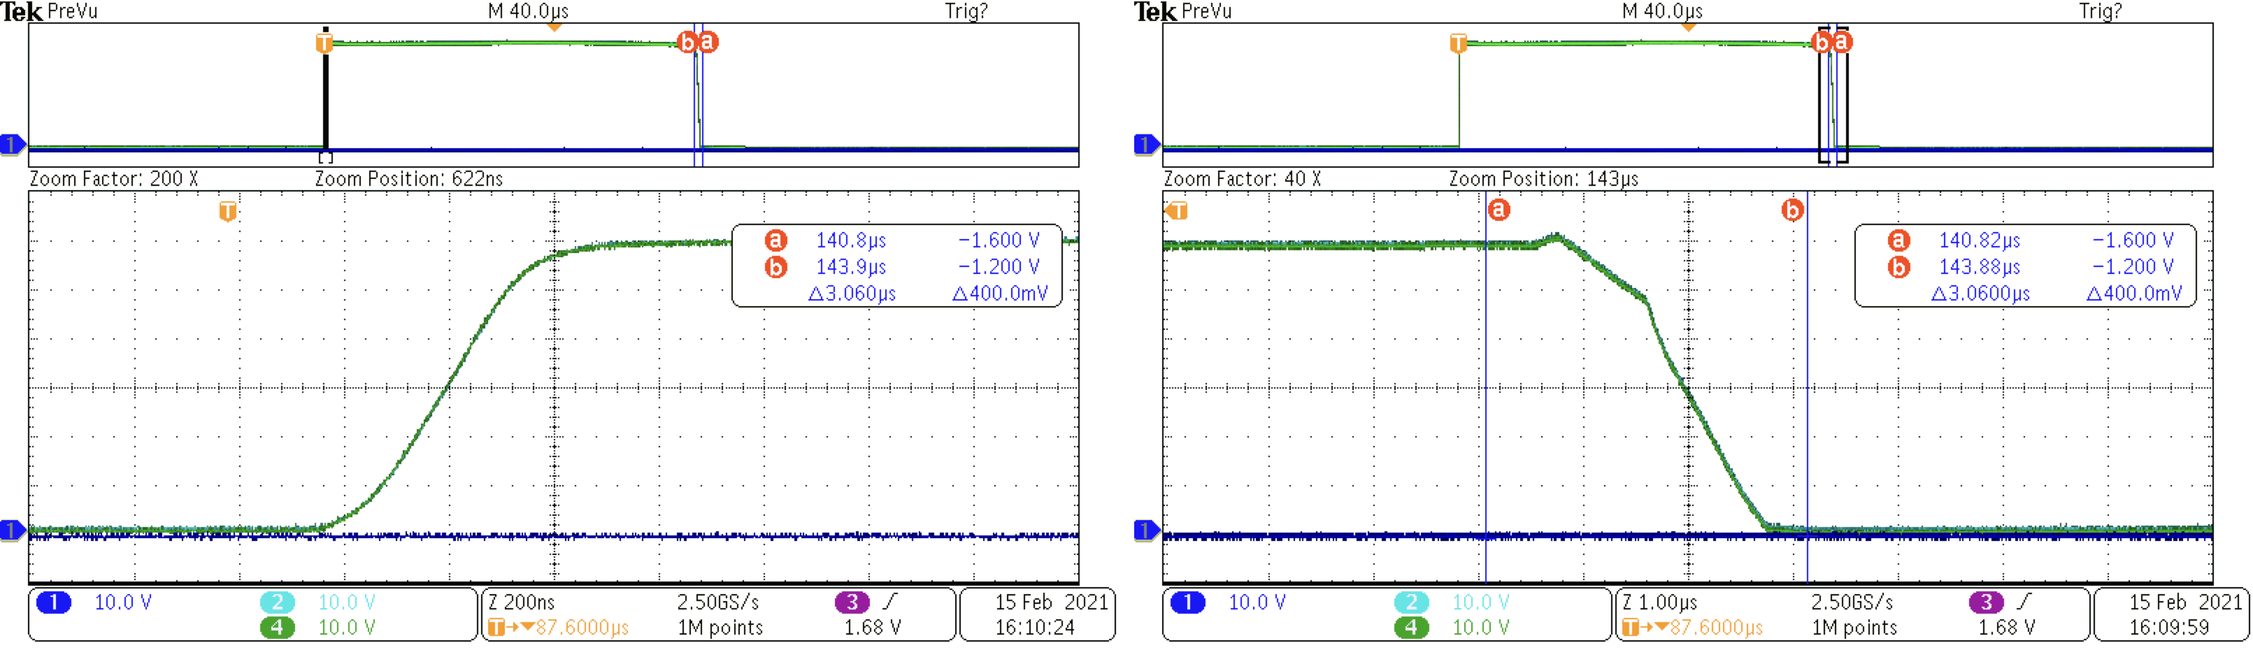Click the rising-edge slope symbol next to channel 3 in the 16:09:59 capture

2024,602
